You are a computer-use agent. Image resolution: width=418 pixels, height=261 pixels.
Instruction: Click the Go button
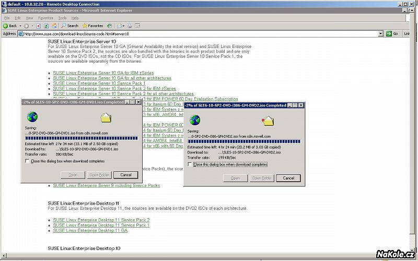pyautogui.click(x=392, y=33)
